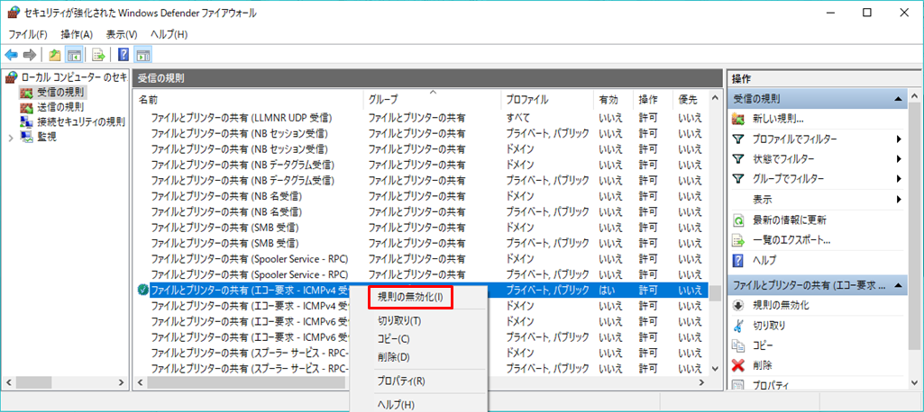924x412 pixels.
Task: Sort by the プロファイル column header
Action: [x=548, y=99]
